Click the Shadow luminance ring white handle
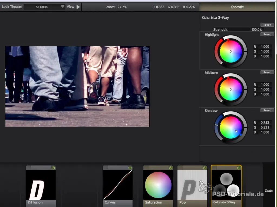Image resolution: width=277 pixels, height=207 pixels. click(x=216, y=125)
